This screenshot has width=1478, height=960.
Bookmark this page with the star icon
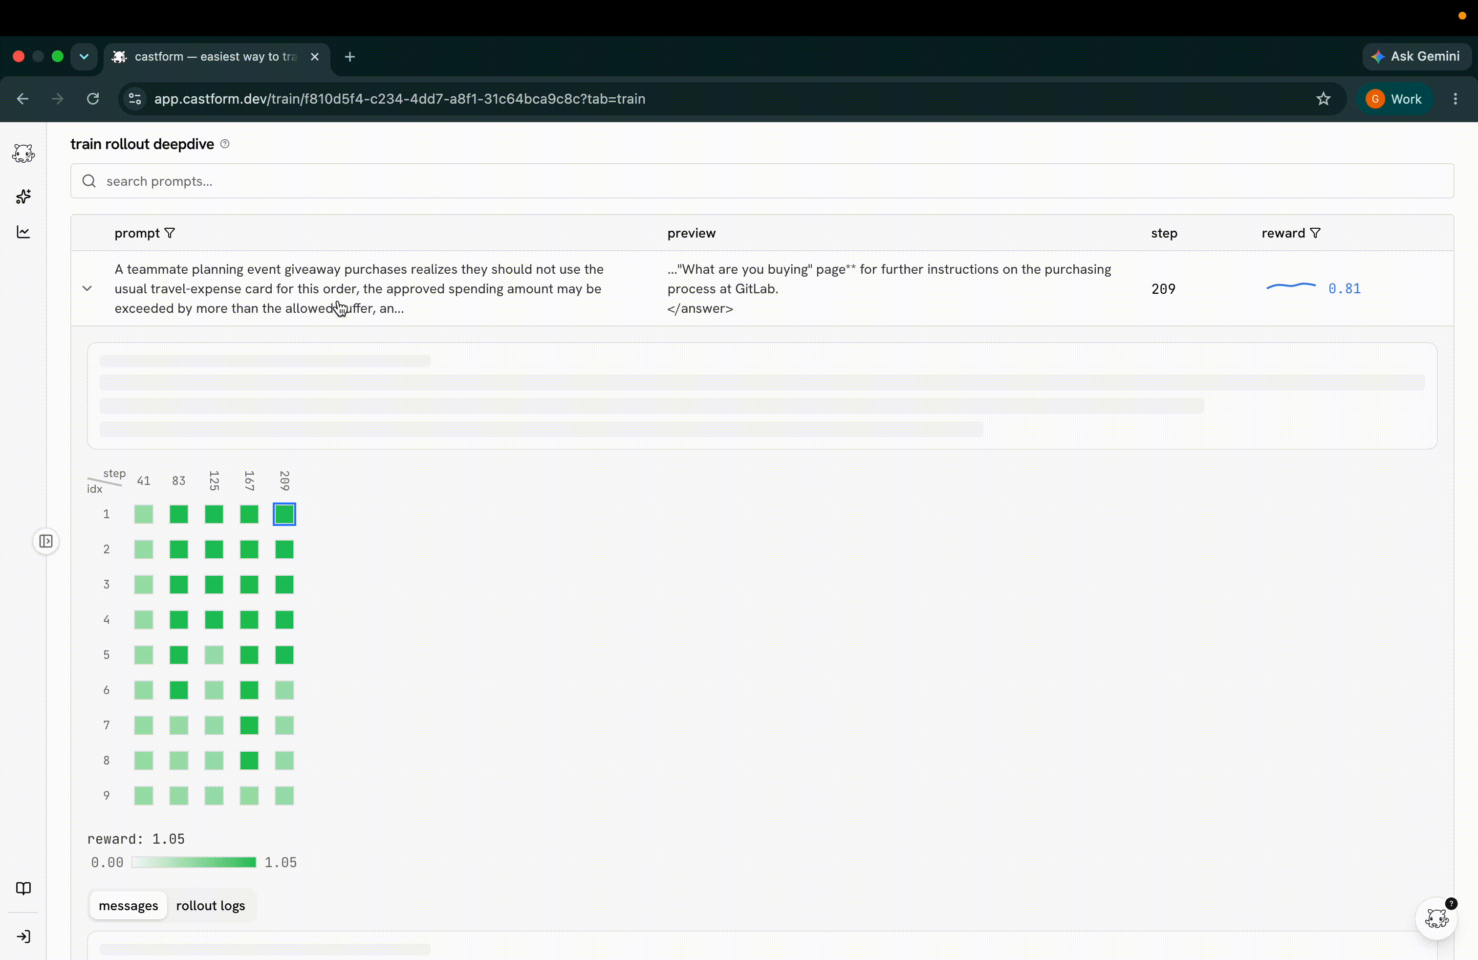pyautogui.click(x=1324, y=99)
